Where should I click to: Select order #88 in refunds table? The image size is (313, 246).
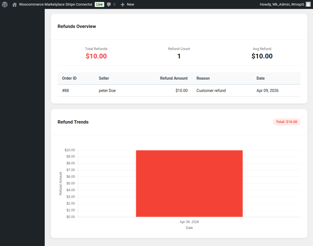[65, 91]
